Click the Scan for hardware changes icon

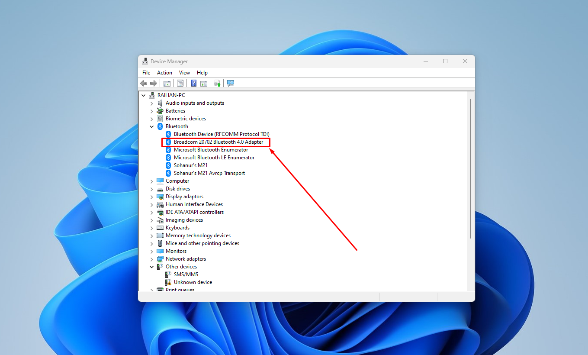[x=231, y=83]
